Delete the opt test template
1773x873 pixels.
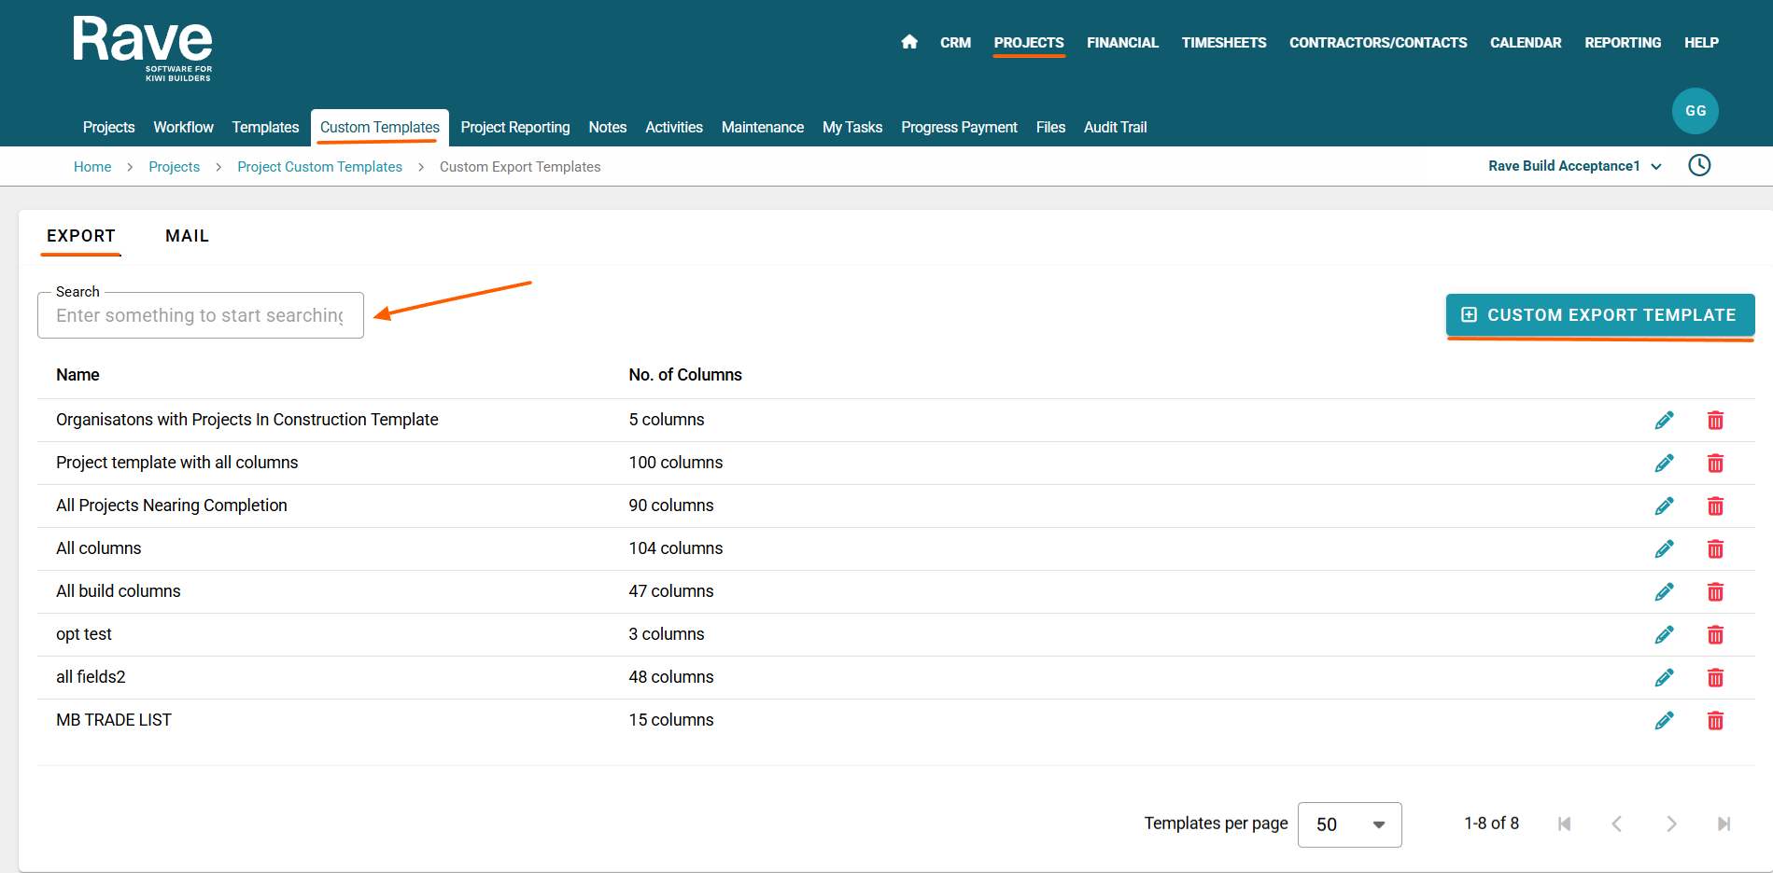(x=1715, y=634)
